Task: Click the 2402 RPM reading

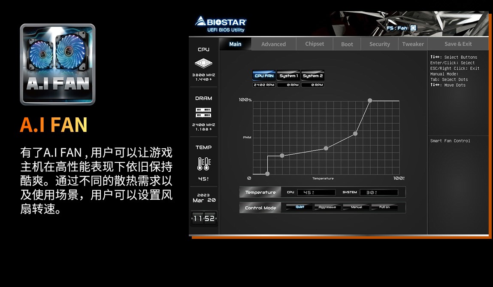Action: (264, 85)
